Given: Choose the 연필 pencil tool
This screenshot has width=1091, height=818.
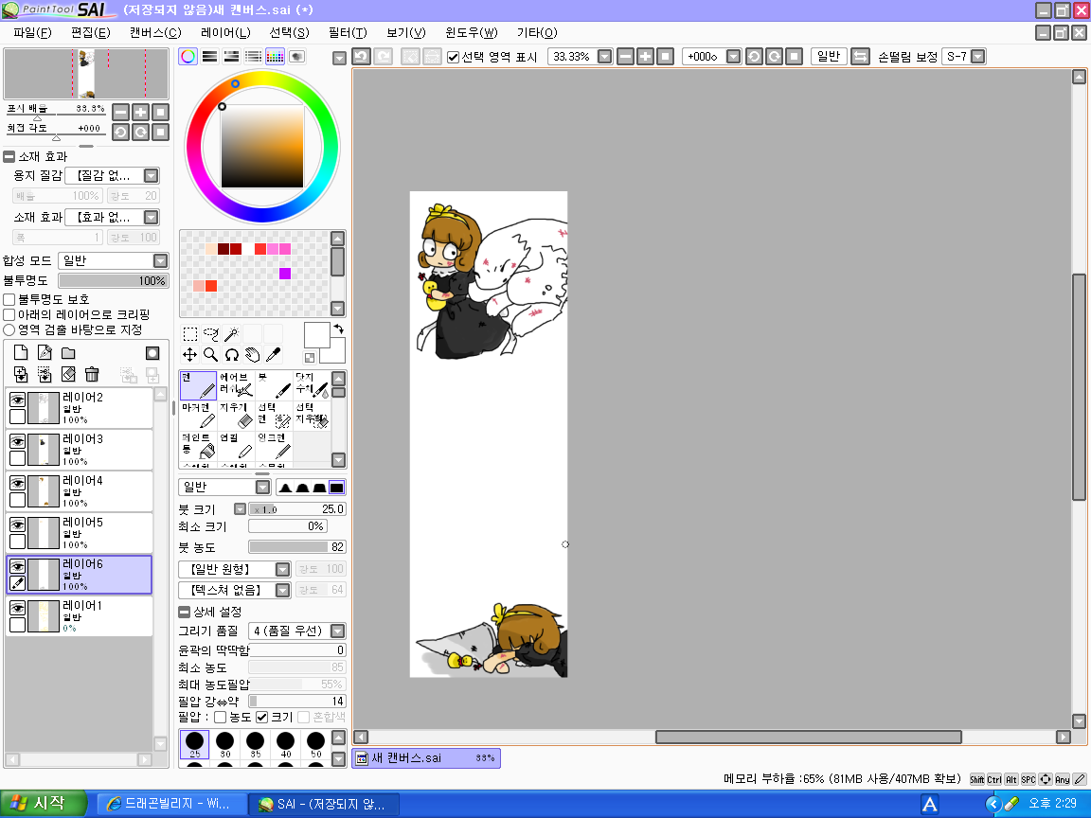Looking at the screenshot, I should pos(236,446).
